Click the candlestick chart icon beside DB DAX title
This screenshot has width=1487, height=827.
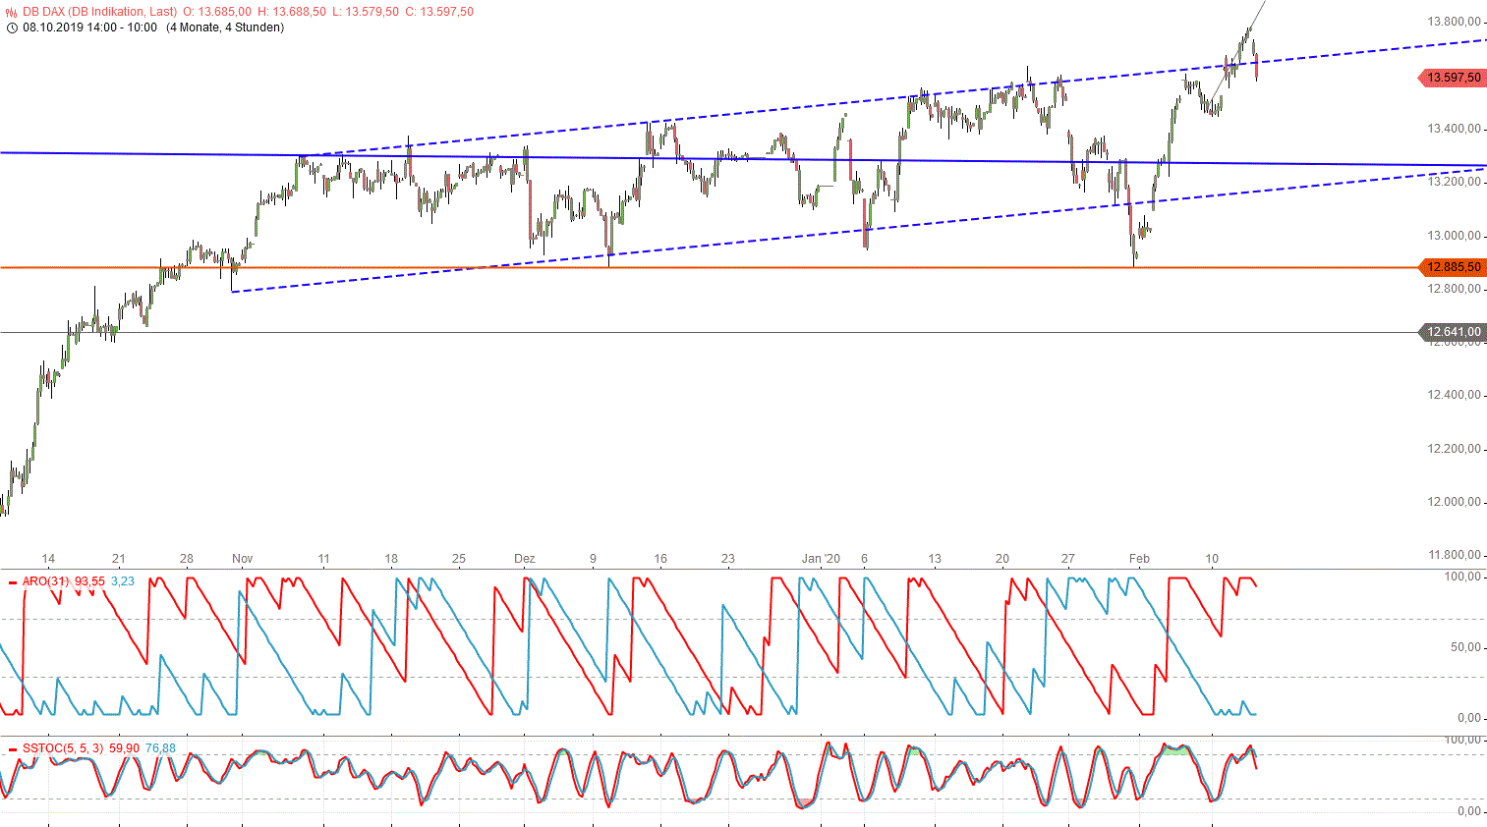[x=12, y=12]
